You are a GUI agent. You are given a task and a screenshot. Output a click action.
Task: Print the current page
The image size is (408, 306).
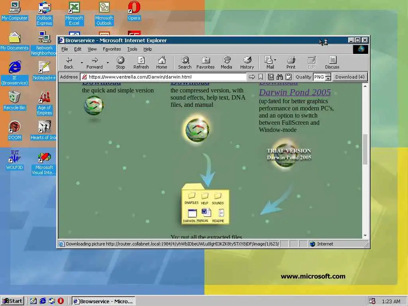(291, 63)
